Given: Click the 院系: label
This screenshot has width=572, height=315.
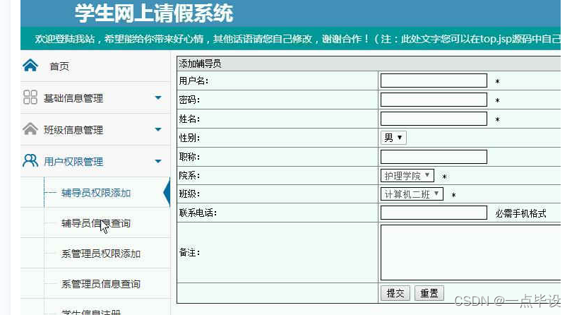Looking at the screenshot, I should coord(189,176).
